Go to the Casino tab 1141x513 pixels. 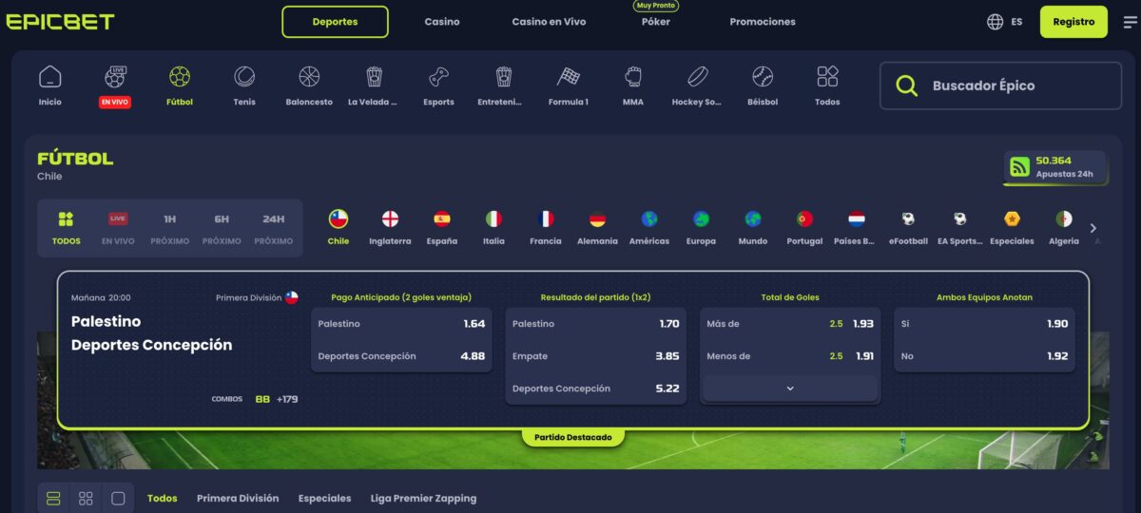click(442, 22)
